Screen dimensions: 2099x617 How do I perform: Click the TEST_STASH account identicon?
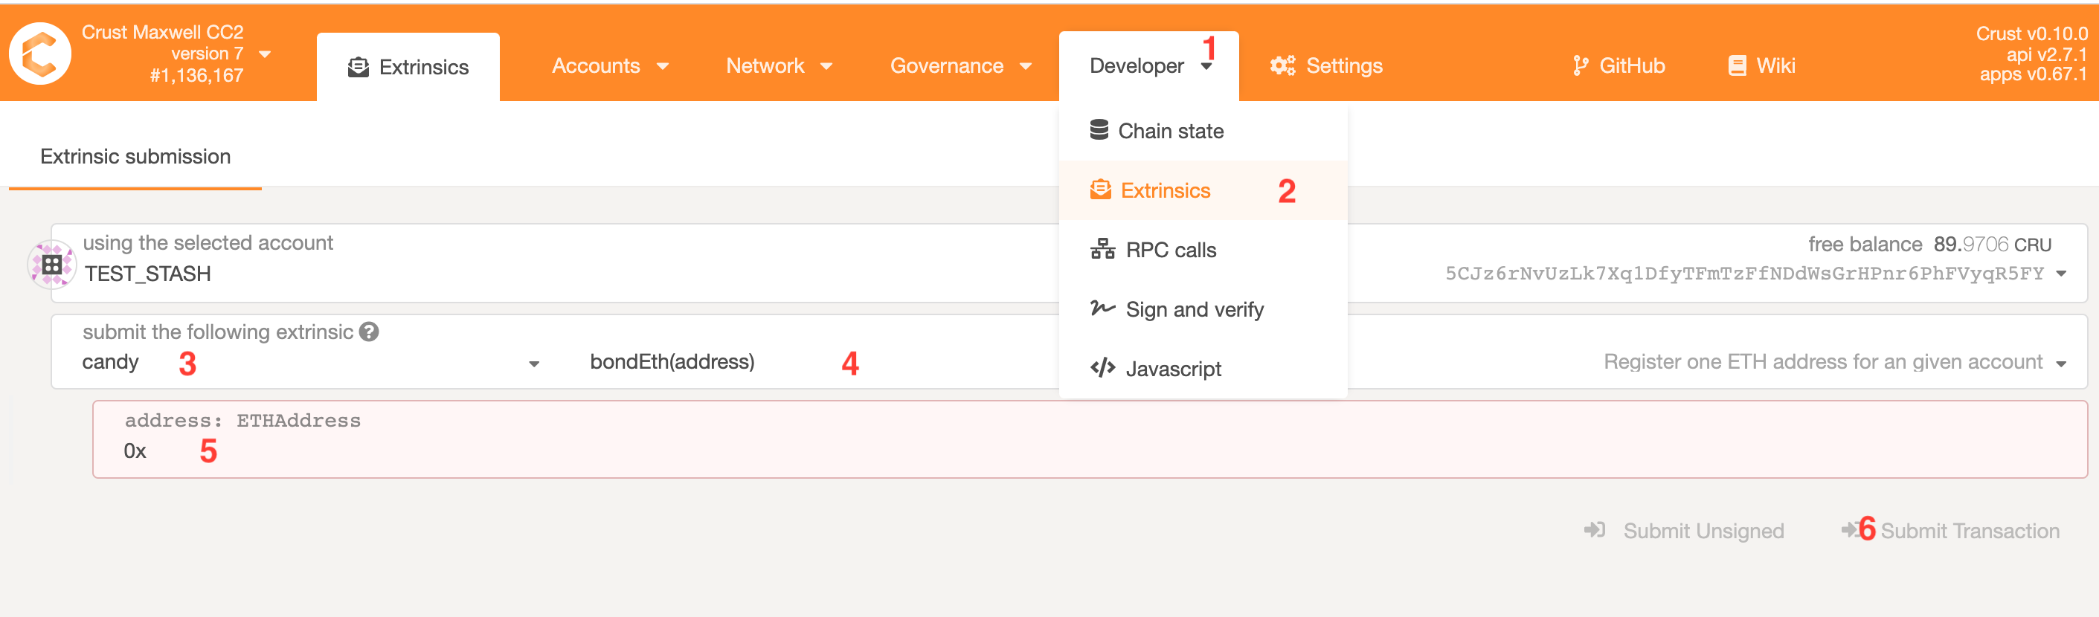pyautogui.click(x=52, y=264)
